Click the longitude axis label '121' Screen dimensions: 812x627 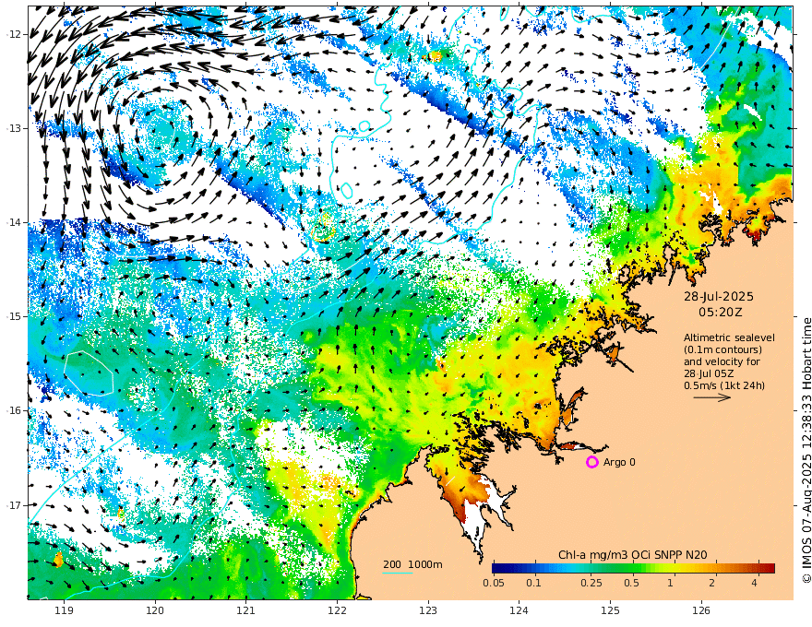(x=246, y=610)
